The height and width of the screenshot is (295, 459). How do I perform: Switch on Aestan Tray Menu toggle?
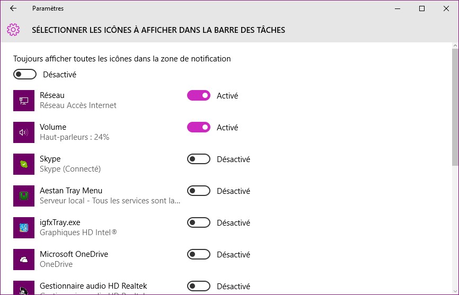(x=199, y=191)
